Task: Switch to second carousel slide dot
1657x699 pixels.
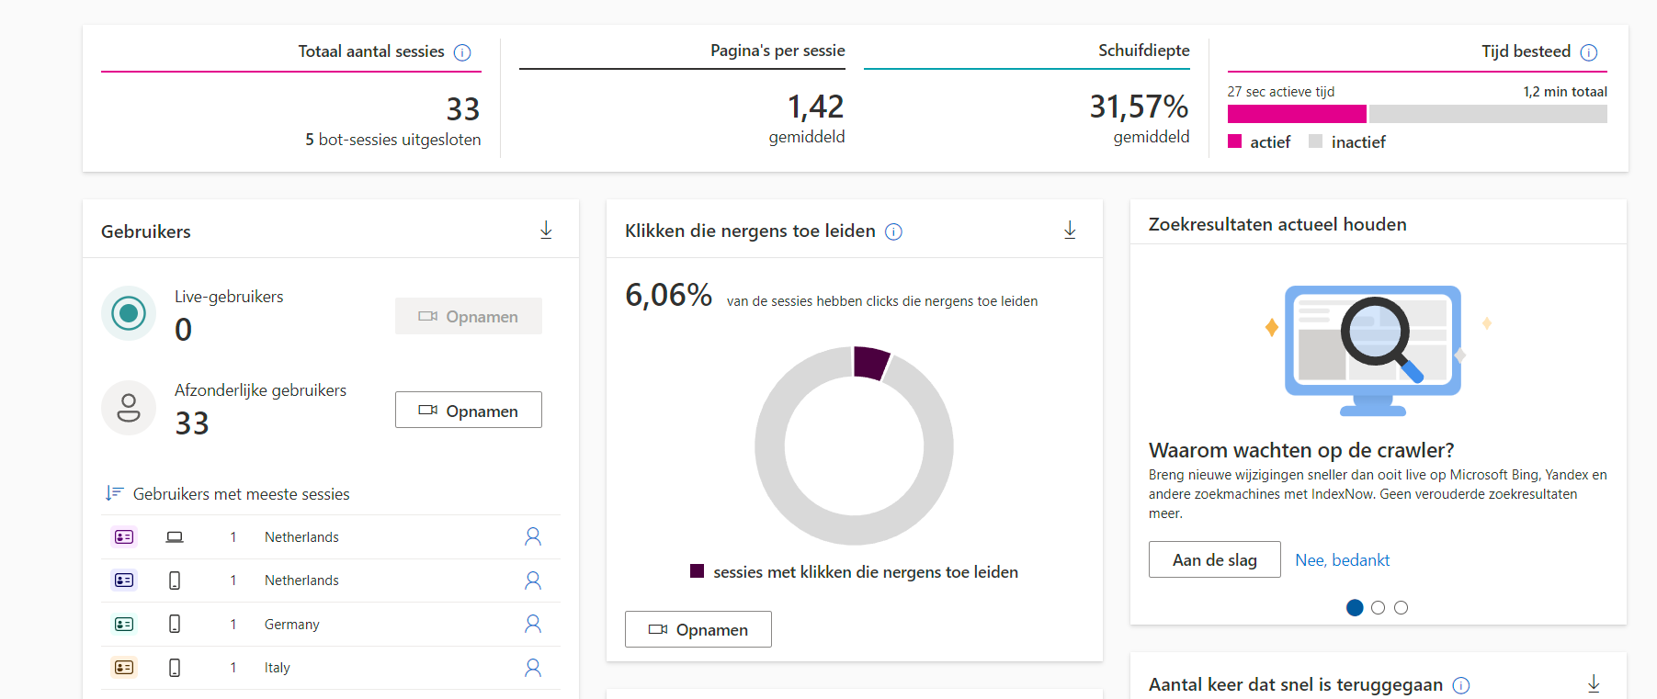Action: (1378, 607)
